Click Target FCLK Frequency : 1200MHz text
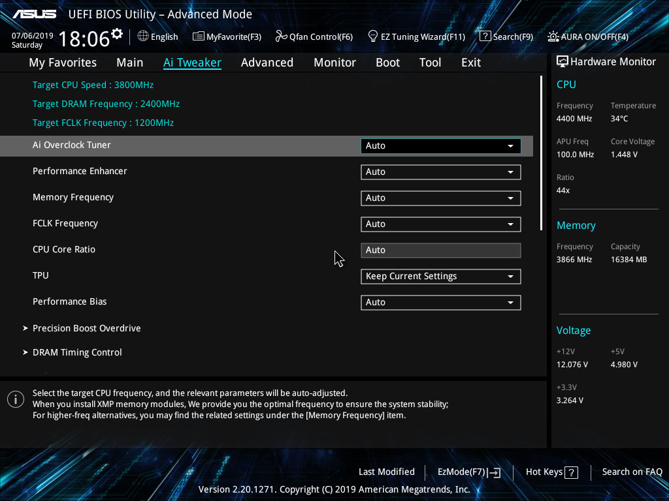This screenshot has width=669, height=501. (103, 123)
